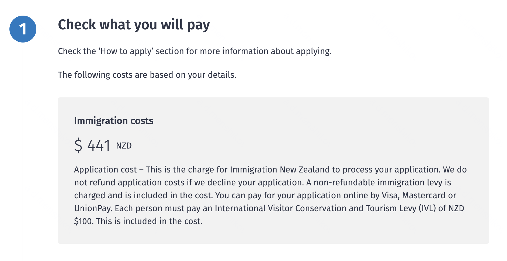This screenshot has height=261, width=507.
Task: Select the 'Check what you will pay' heading
Action: point(134,25)
